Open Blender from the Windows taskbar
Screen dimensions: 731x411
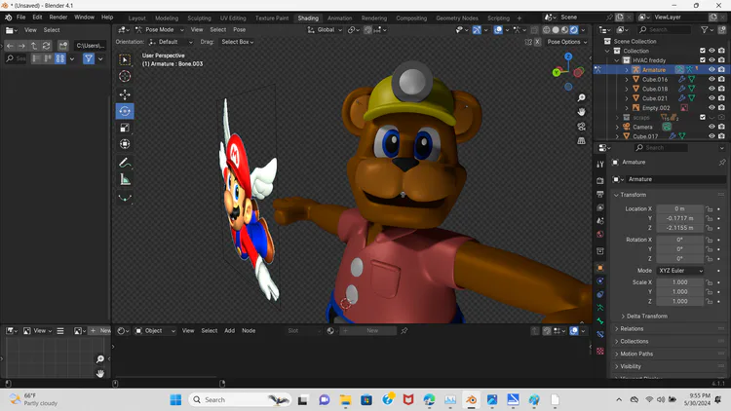click(471, 400)
